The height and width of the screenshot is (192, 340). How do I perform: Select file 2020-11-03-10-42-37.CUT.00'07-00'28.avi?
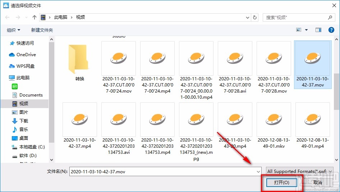click(x=235, y=67)
